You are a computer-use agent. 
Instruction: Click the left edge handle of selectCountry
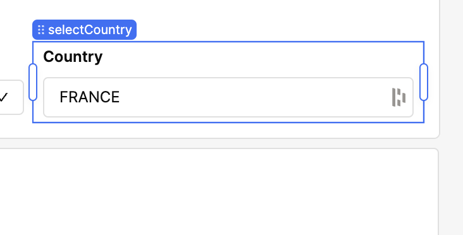[33, 82]
